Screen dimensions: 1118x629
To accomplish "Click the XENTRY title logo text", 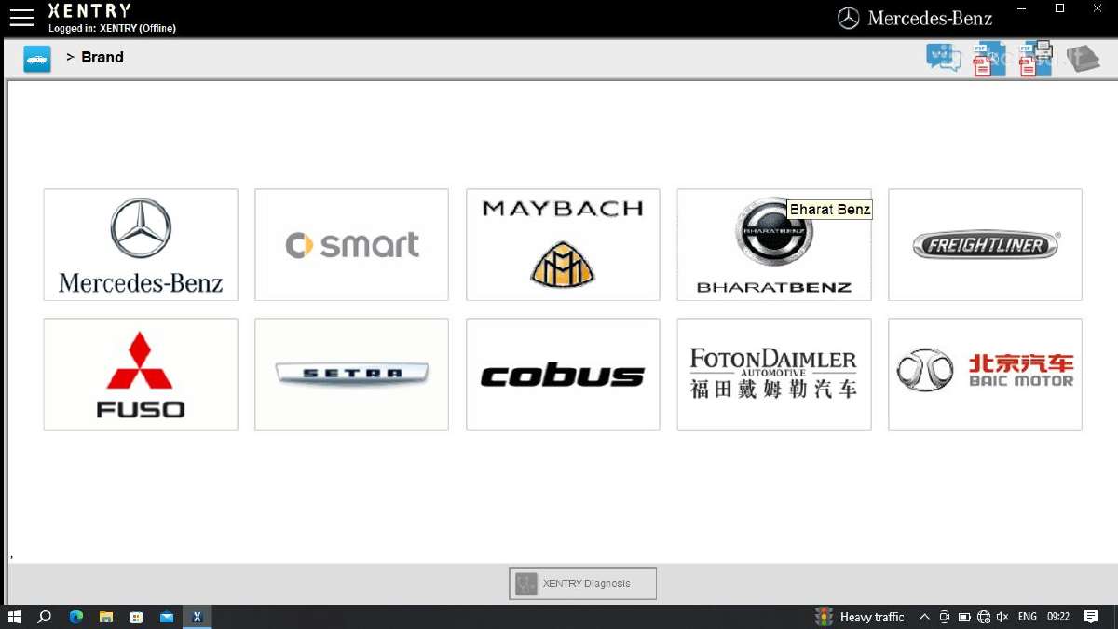I will tap(89, 11).
